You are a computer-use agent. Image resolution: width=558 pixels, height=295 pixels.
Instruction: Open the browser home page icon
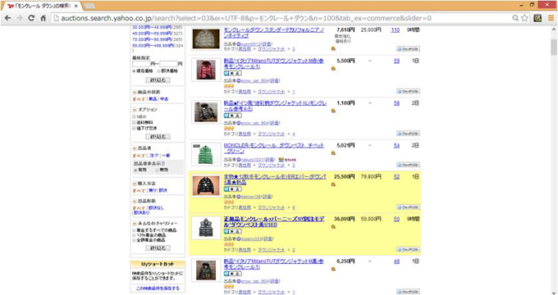coord(43,18)
